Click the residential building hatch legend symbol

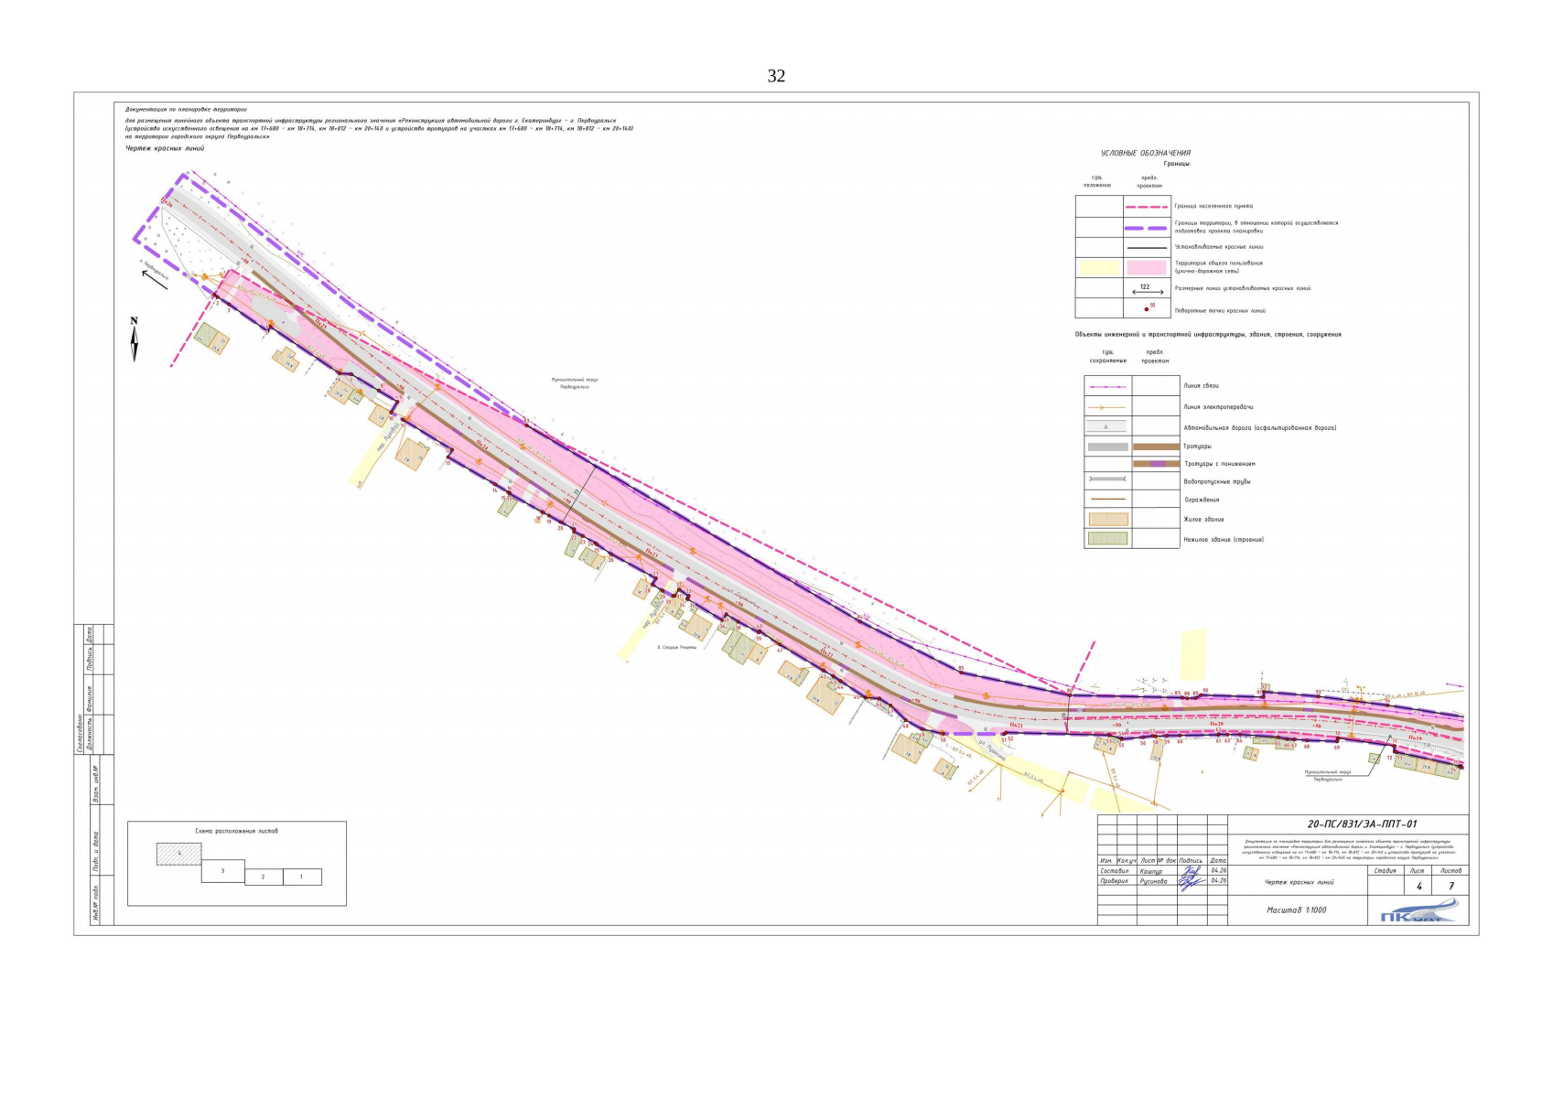pos(1107,520)
